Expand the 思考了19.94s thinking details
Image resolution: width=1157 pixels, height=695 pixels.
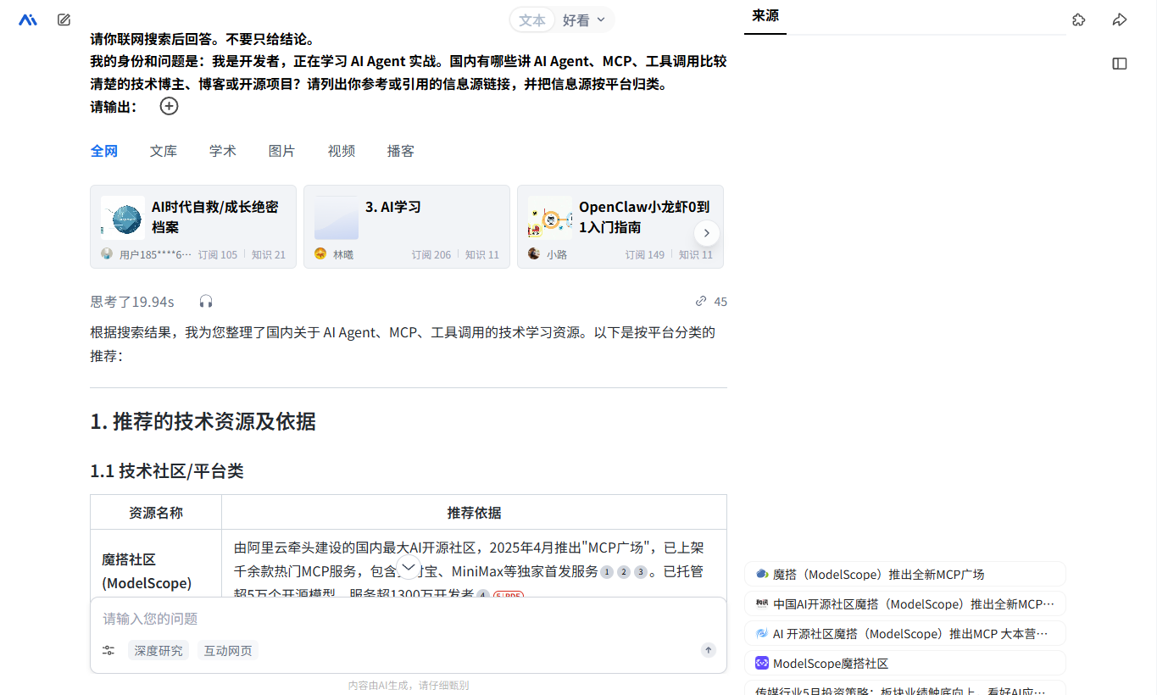(x=132, y=302)
